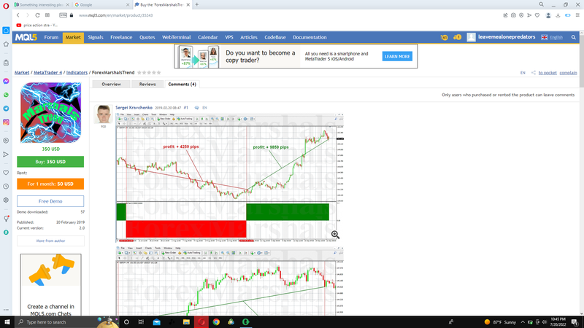The height and width of the screenshot is (328, 584).
Task: Download the Free Demo
Action: tap(50, 201)
